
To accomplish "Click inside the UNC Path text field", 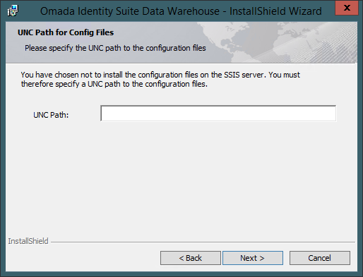I will tap(218, 113).
